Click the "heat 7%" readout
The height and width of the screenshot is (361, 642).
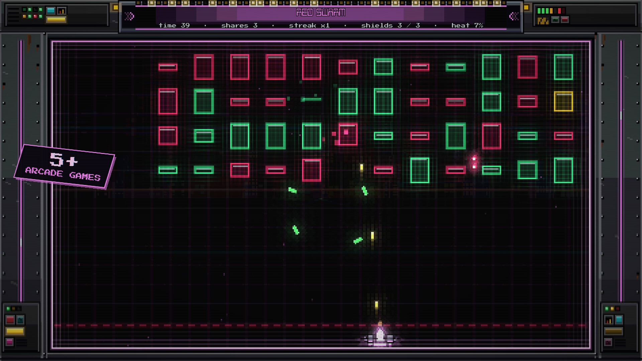[467, 25]
